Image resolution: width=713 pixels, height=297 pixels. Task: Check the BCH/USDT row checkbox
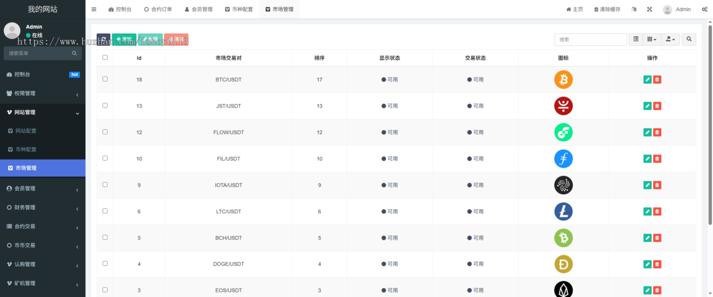point(105,237)
